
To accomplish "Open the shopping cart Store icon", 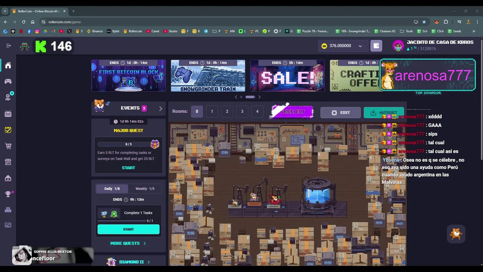I will [8, 146].
